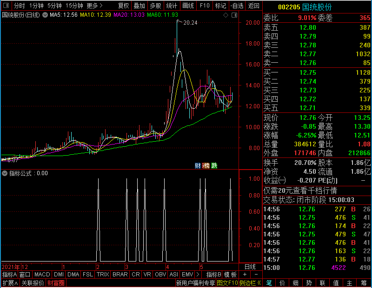Click the 标记 mark button
Viewport: 372px width, 288px height.
(220, 6)
